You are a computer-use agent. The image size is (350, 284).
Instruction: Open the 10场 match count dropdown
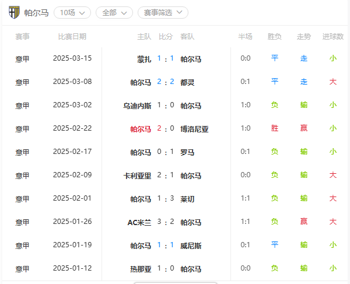tap(72, 13)
